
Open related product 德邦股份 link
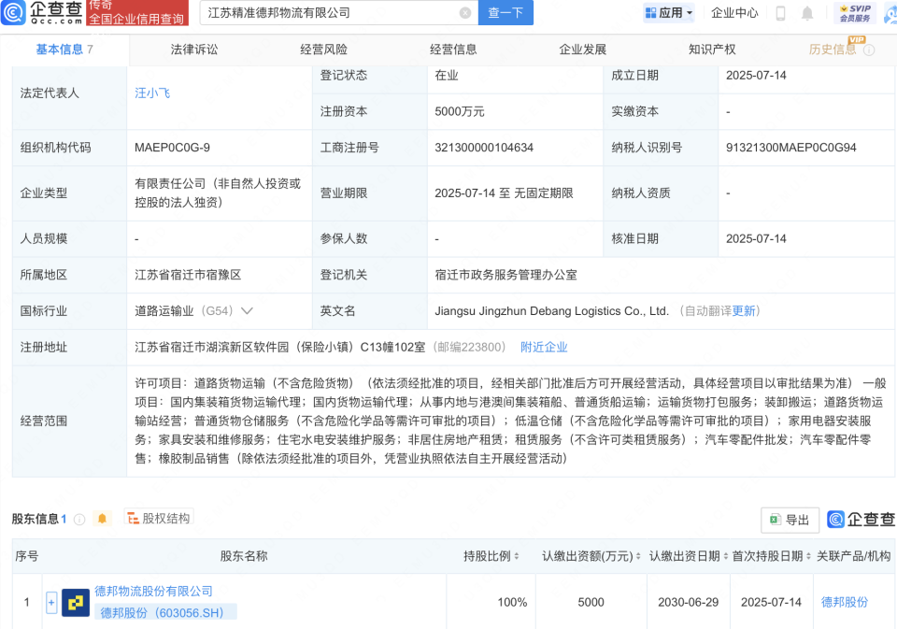pos(845,602)
